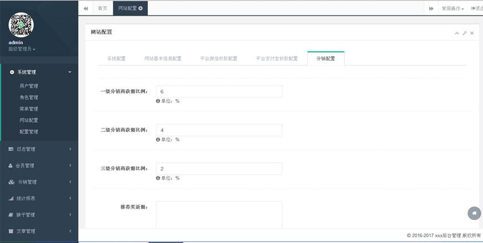This screenshot has height=243, width=483.
Task: Click the admin QR avatar image
Action: pyautogui.click(x=21, y=24)
